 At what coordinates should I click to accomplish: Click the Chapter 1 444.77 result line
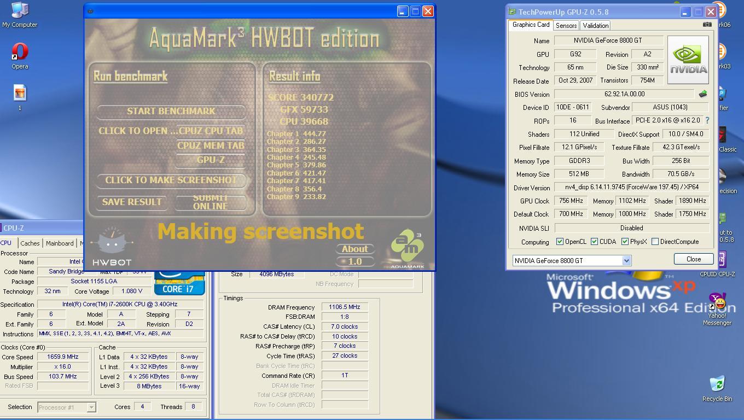tap(296, 133)
